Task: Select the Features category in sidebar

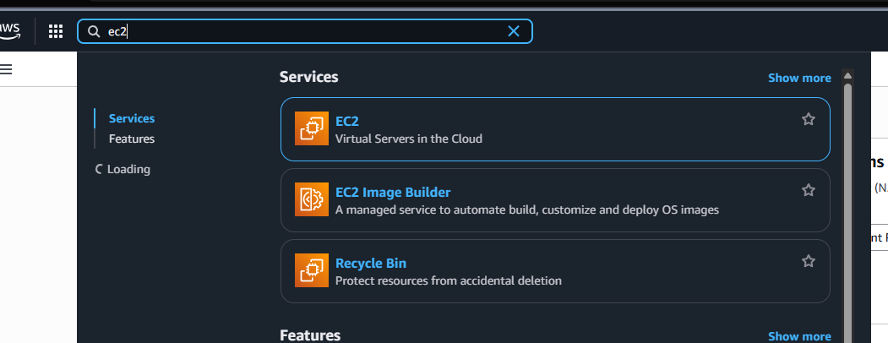Action: pos(132,139)
